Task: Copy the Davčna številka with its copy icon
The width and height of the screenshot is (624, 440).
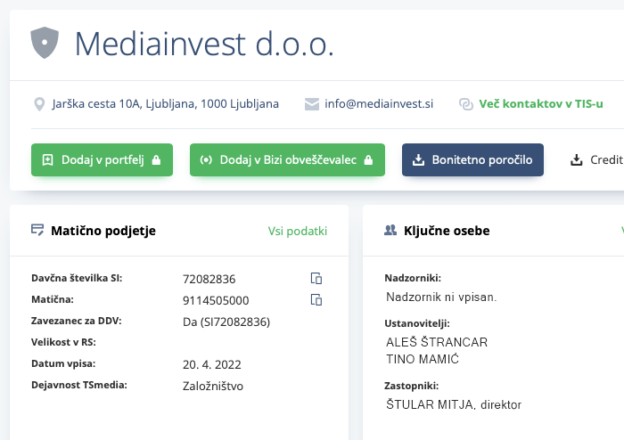Action: pyautogui.click(x=316, y=278)
